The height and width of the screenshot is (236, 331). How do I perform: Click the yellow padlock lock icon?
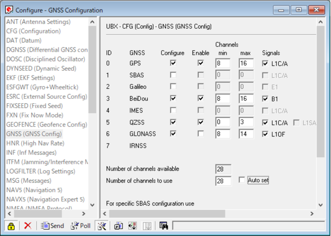11,226
